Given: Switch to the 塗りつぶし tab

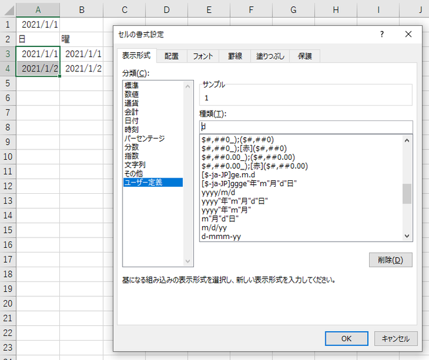Looking at the screenshot, I should tap(270, 56).
